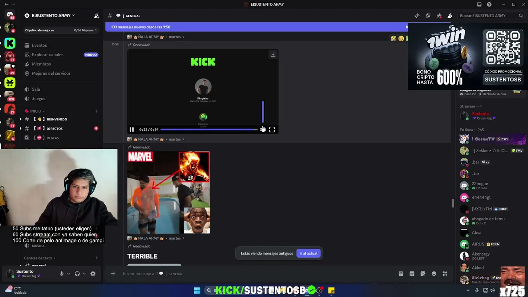This screenshot has height=297, width=528.
Task: Open abogado de temu member profile
Action: (491, 221)
